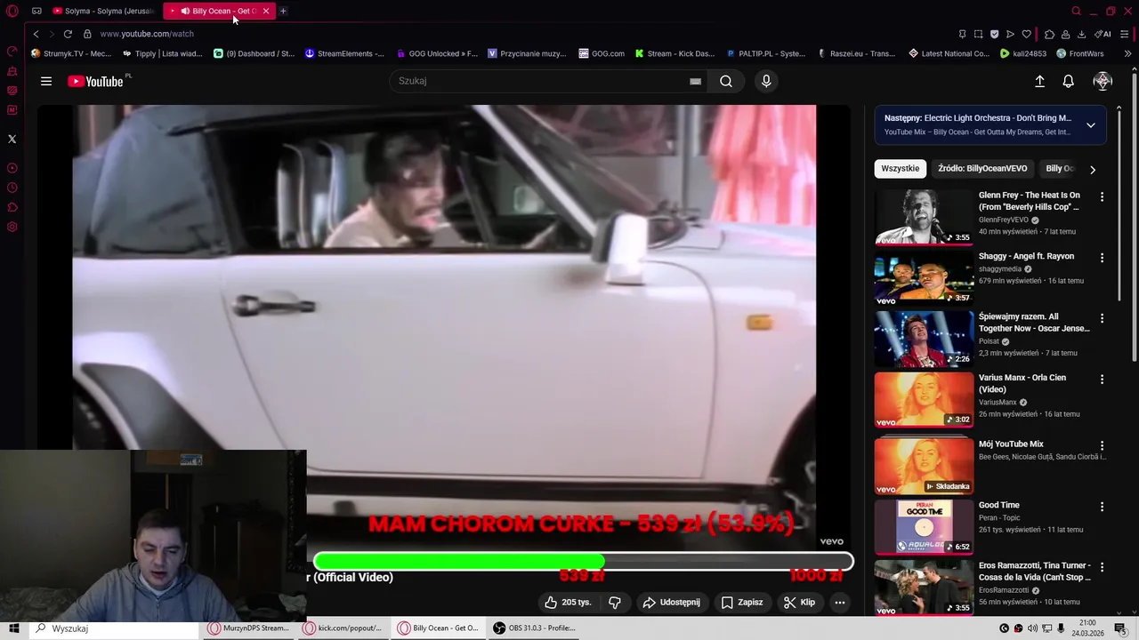Screen dimensions: 1139x640
Task: Open options menu for Varius Manx video
Action: [1102, 380]
